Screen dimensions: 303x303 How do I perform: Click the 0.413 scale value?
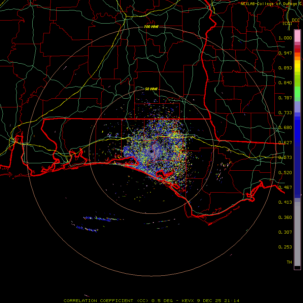(285, 202)
